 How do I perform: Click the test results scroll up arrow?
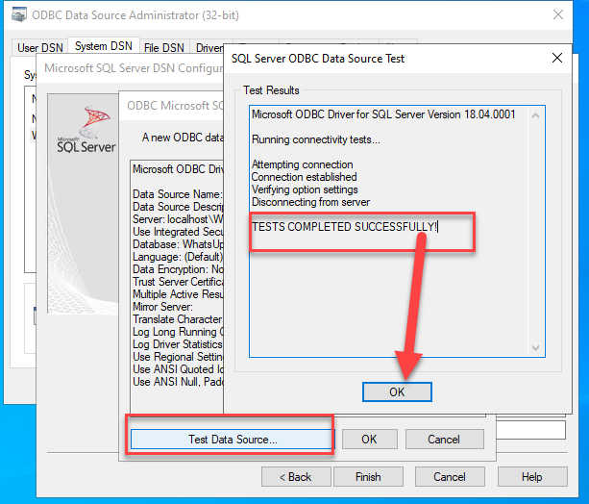(x=535, y=115)
